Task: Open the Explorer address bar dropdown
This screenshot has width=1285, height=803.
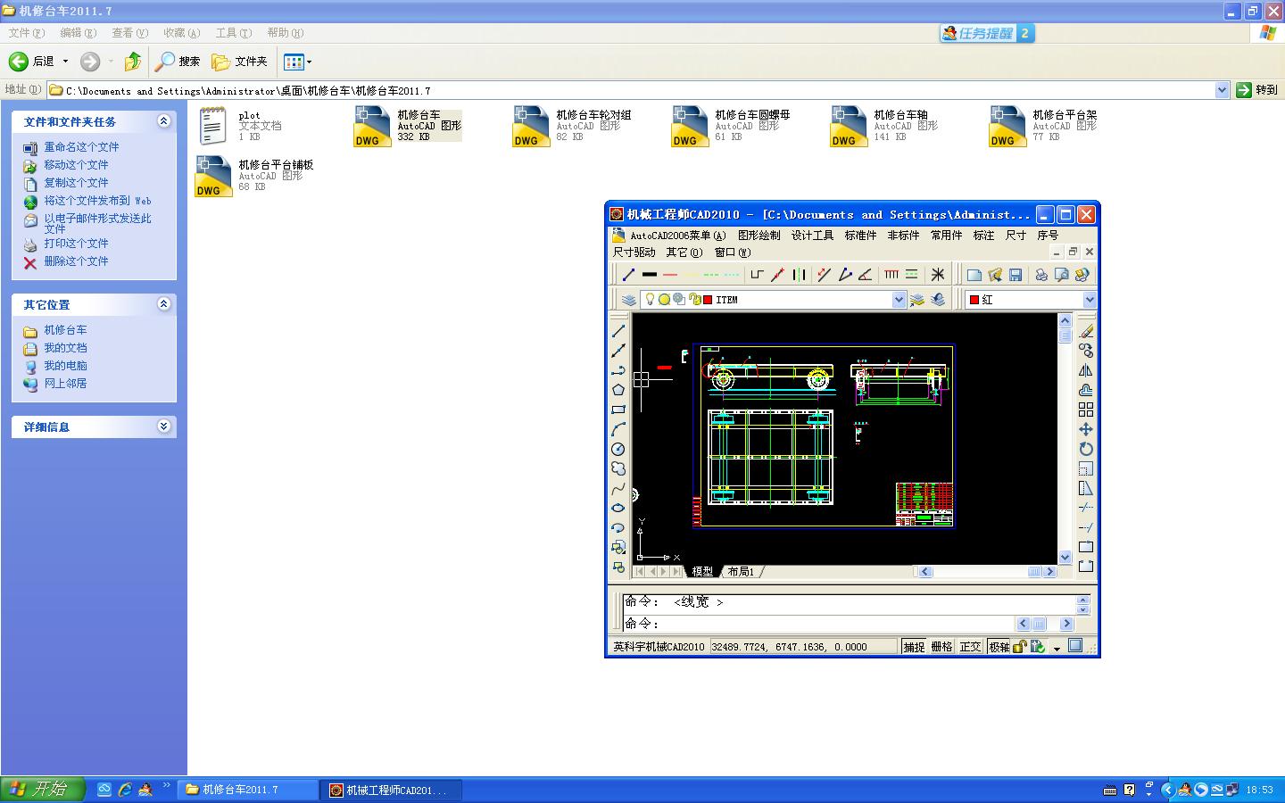Action: (x=1222, y=90)
